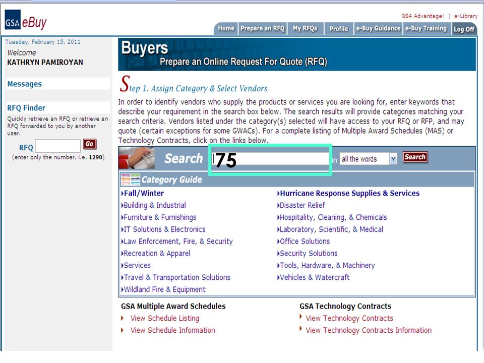This screenshot has width=484, height=363.
Task: Click the 'KATHRYN PAMIROYAN' user name
Action: 45,63
